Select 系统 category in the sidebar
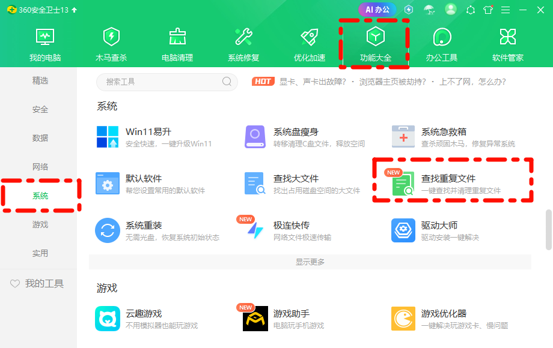 (40, 196)
